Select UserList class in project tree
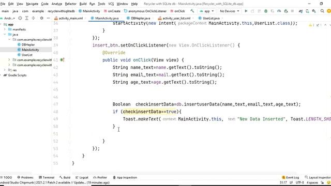Image resolution: width=331 pixels, height=186 pixels. click(25, 55)
